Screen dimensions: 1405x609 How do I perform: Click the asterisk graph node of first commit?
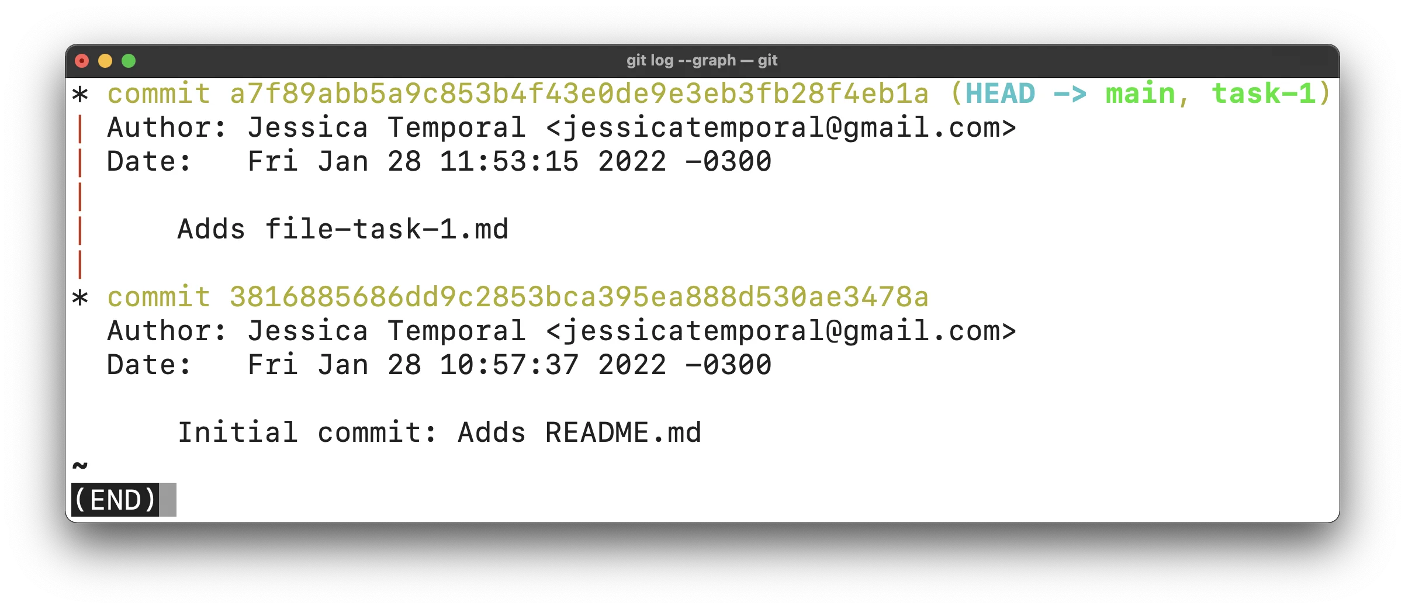[80, 95]
